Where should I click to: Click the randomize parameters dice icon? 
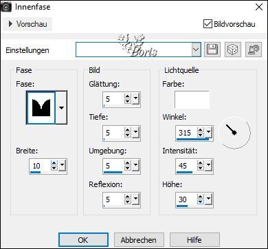[233, 50]
